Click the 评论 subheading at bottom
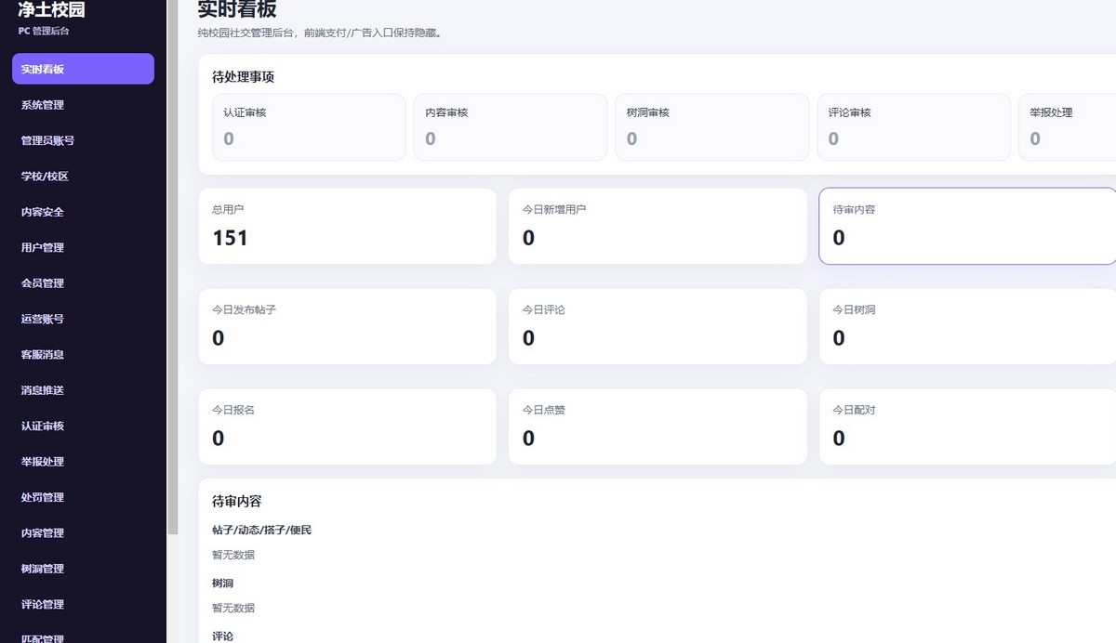Image resolution: width=1116 pixels, height=643 pixels. coord(222,636)
